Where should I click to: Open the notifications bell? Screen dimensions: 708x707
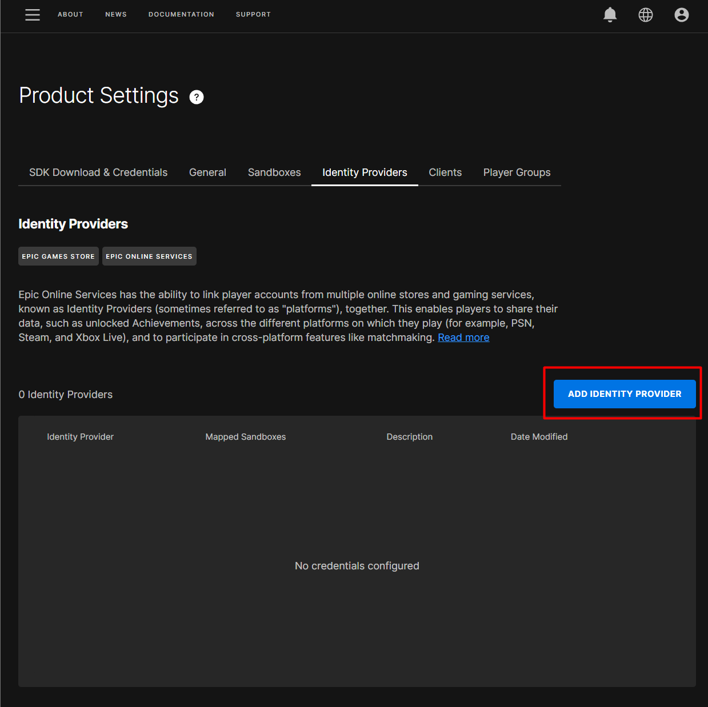click(x=610, y=15)
